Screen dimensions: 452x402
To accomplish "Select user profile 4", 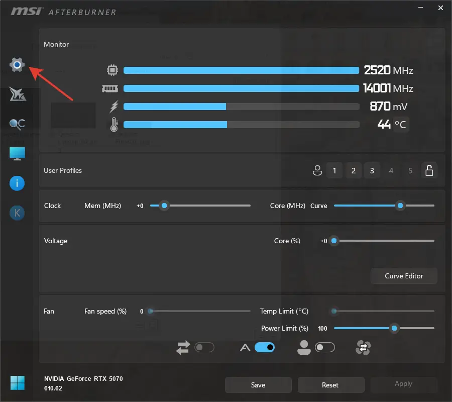I will (x=391, y=170).
